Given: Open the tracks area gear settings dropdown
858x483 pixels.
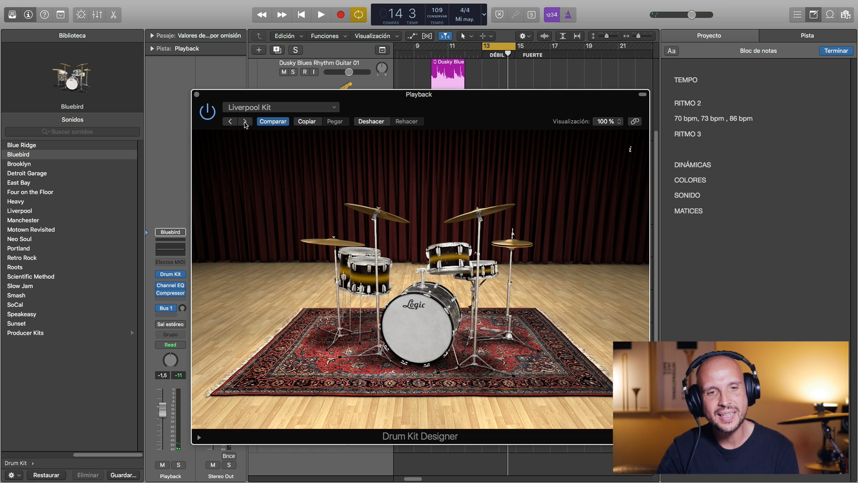Looking at the screenshot, I should point(524,36).
